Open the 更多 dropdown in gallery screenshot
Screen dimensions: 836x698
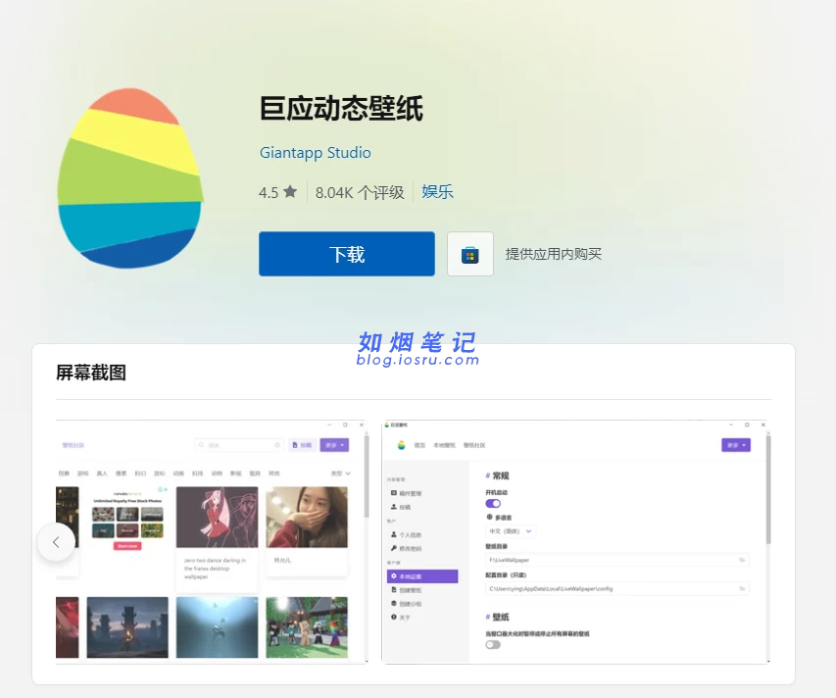pos(334,445)
